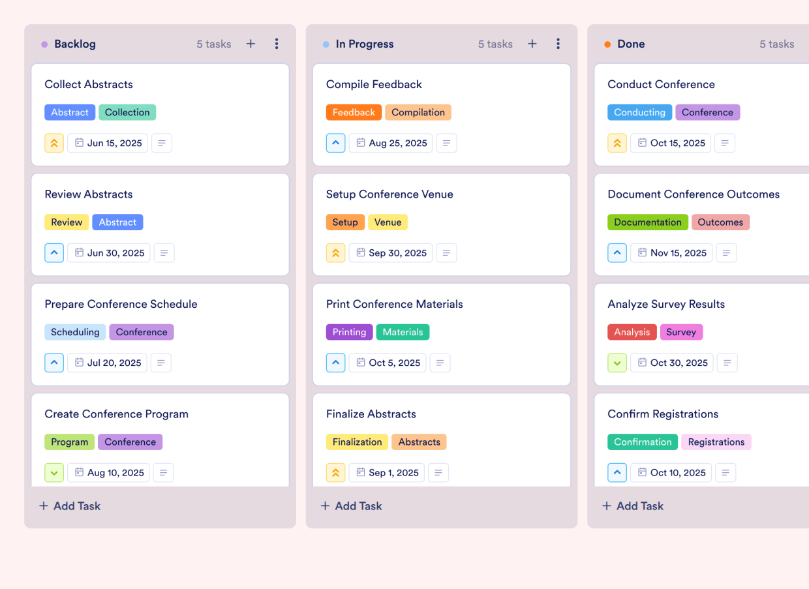Click the plus button on In Progress column

click(x=532, y=43)
